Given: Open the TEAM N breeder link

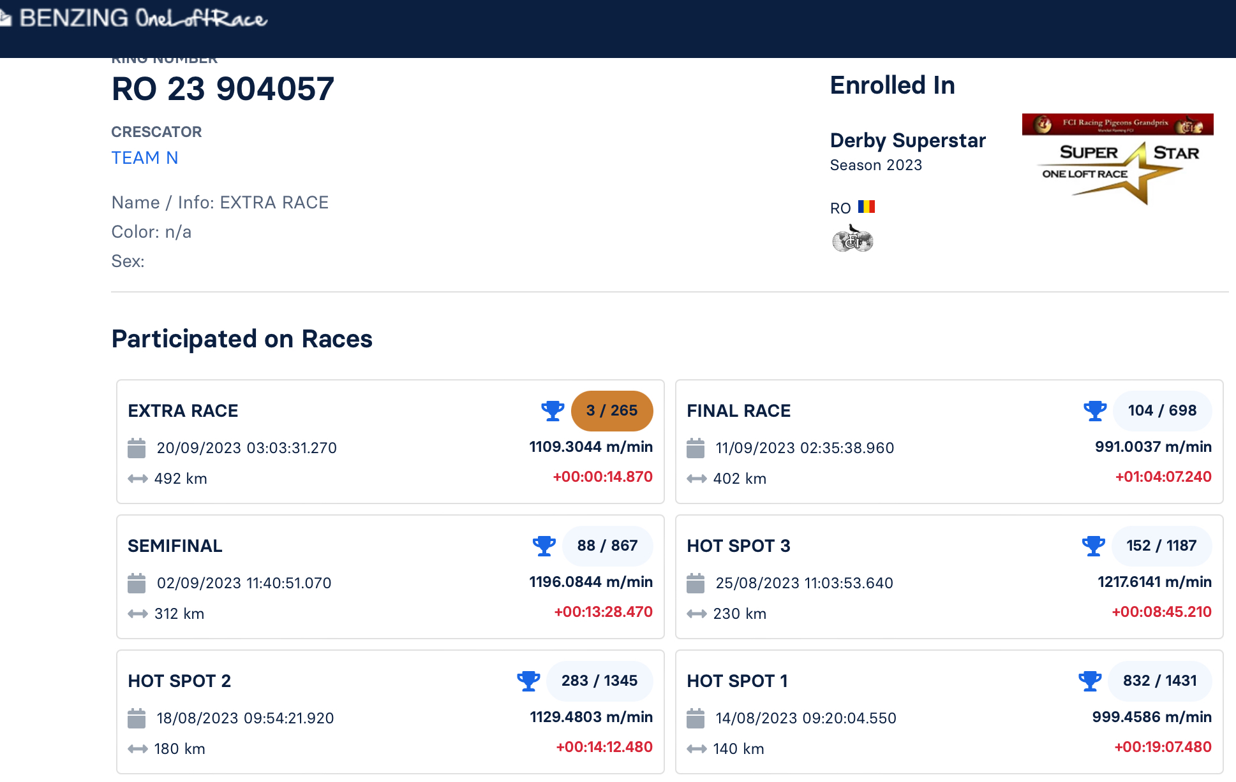Looking at the screenshot, I should coord(145,157).
